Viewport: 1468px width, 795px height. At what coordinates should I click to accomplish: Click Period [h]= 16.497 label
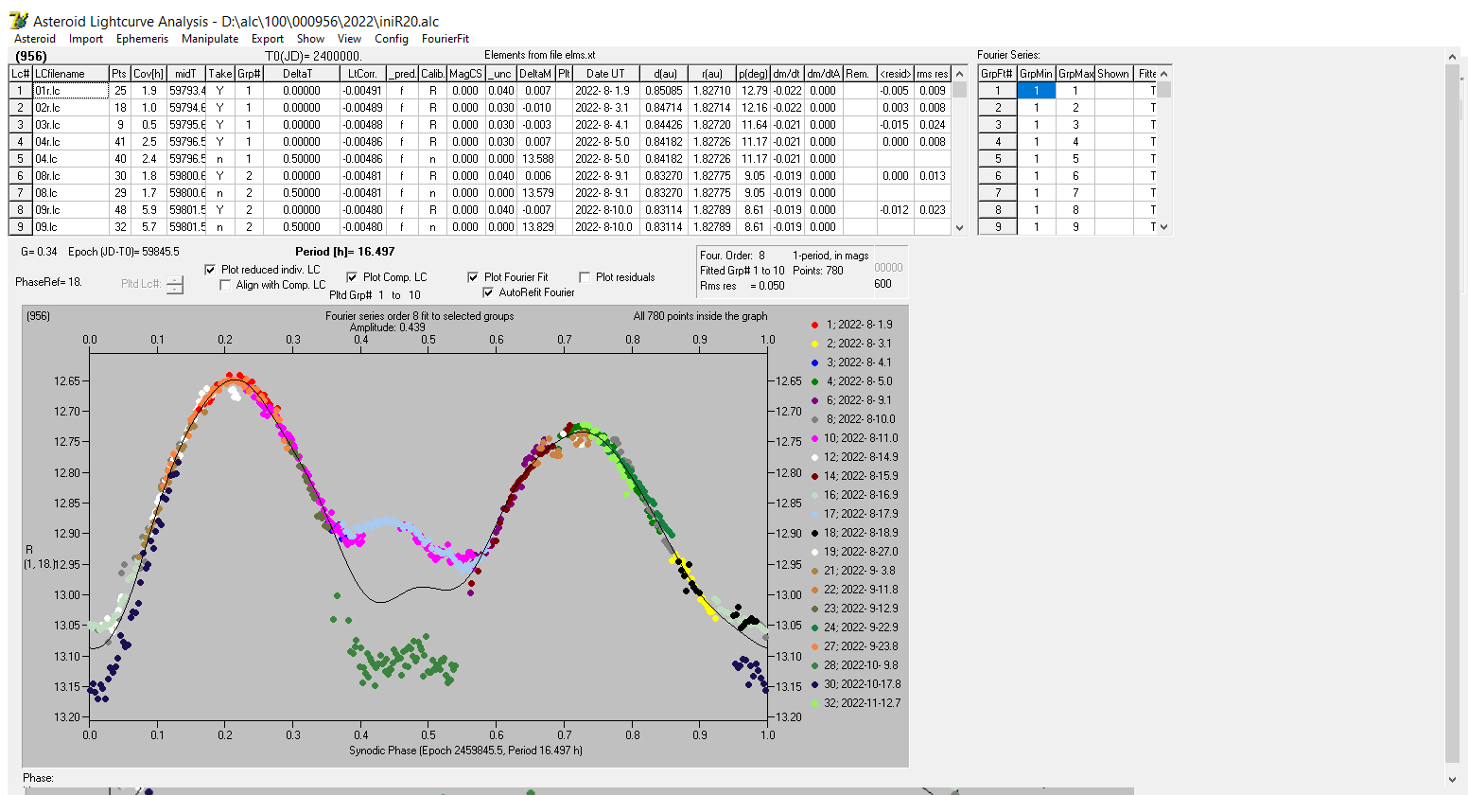point(345,252)
